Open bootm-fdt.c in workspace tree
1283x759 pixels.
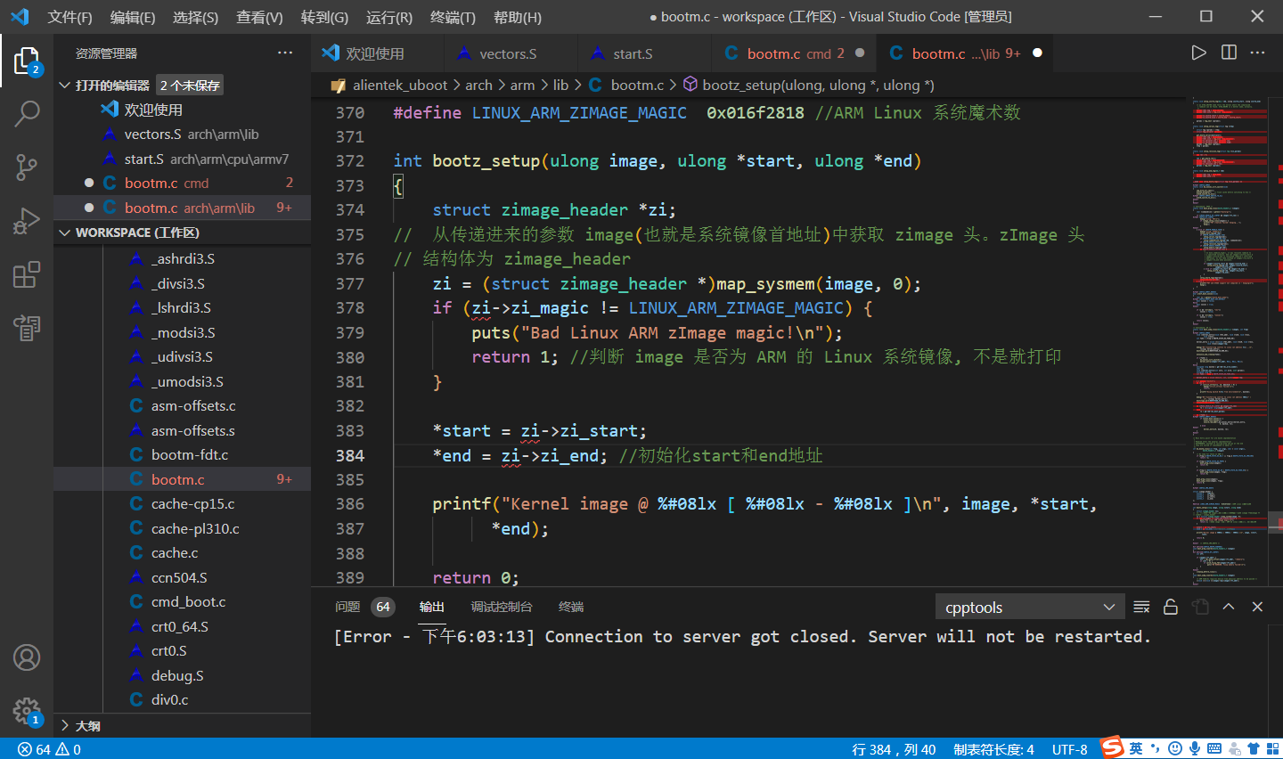pos(182,454)
